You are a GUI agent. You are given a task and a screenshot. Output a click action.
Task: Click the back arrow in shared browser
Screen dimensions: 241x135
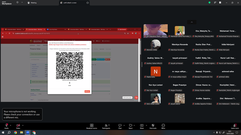[x=3, y=33]
